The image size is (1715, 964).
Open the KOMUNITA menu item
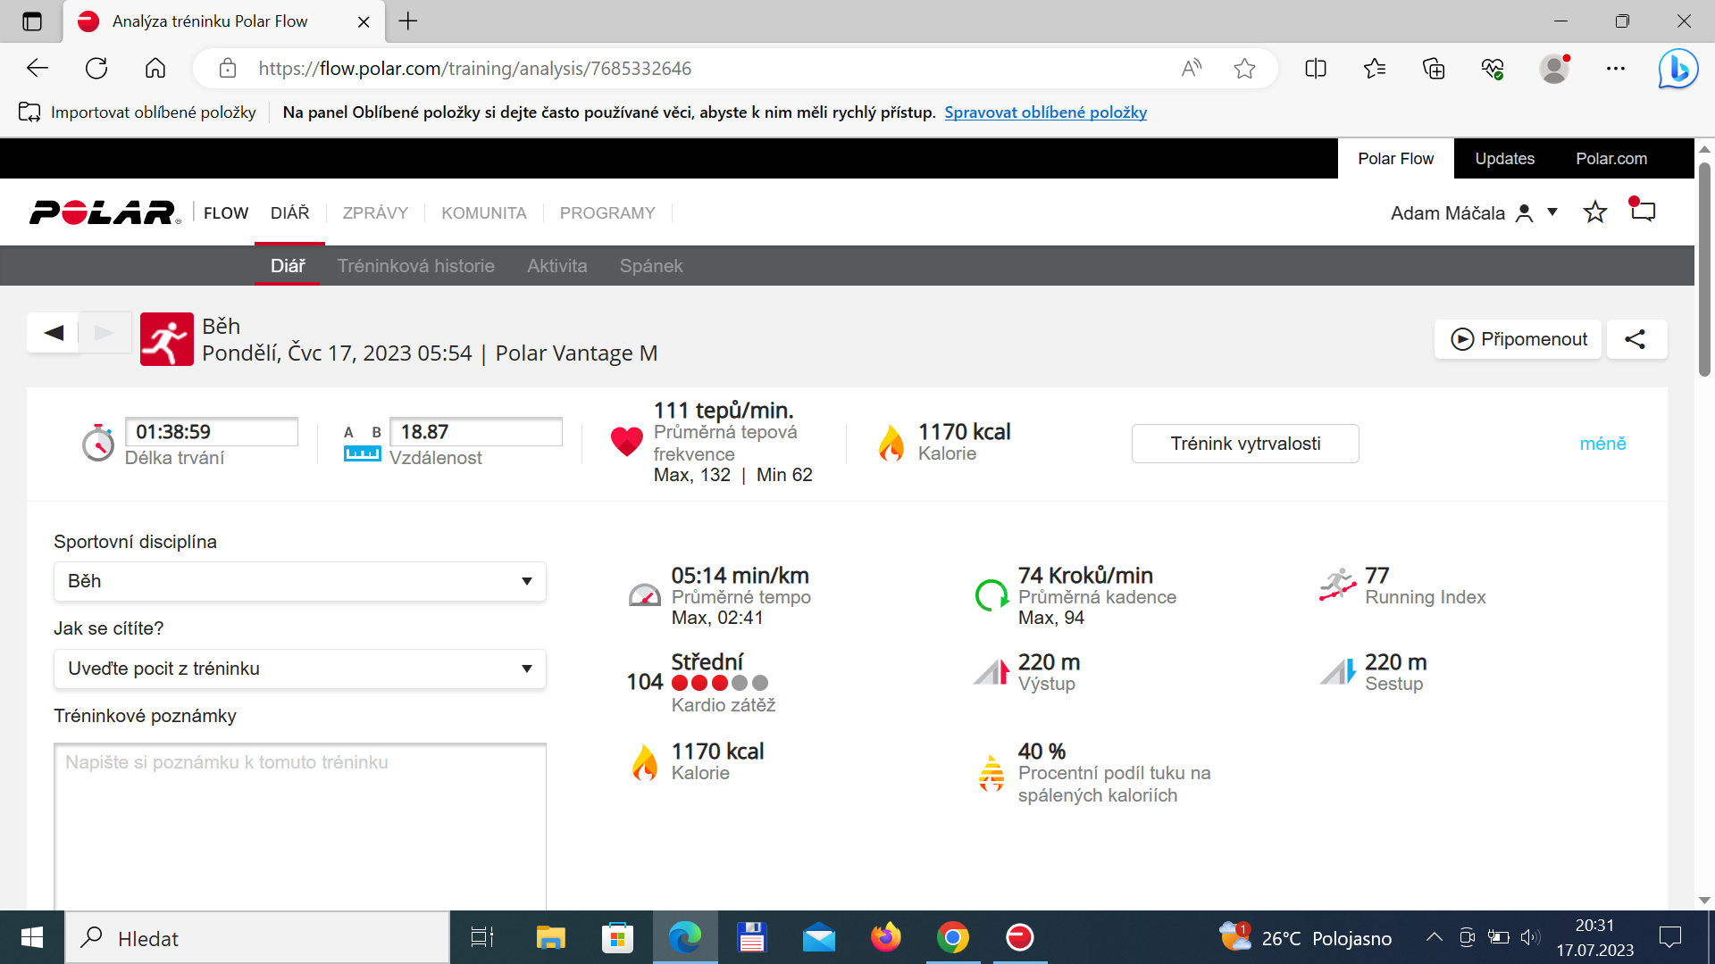coord(483,213)
